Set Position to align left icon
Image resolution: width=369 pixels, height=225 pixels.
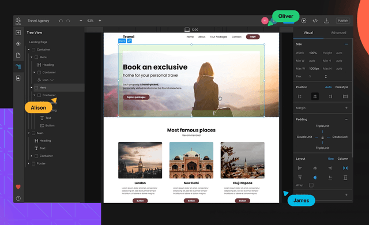click(300, 96)
